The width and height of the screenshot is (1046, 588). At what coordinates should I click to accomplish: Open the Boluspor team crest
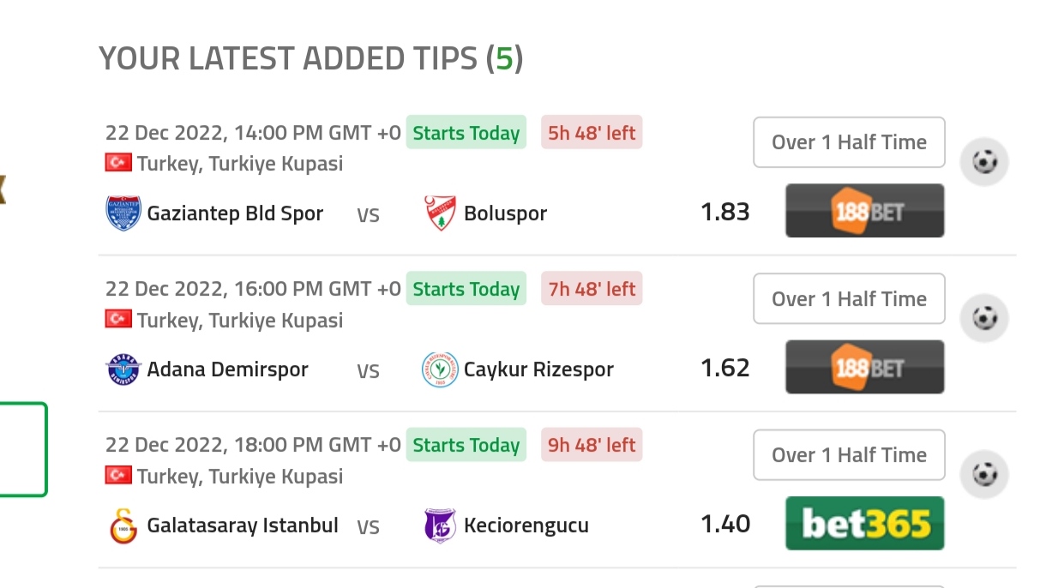click(x=440, y=213)
